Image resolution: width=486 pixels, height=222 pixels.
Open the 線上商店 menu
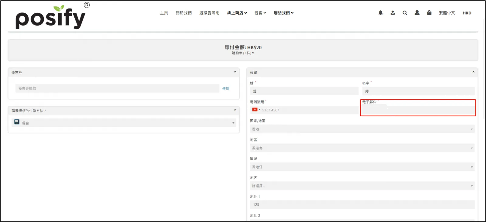coord(237,13)
